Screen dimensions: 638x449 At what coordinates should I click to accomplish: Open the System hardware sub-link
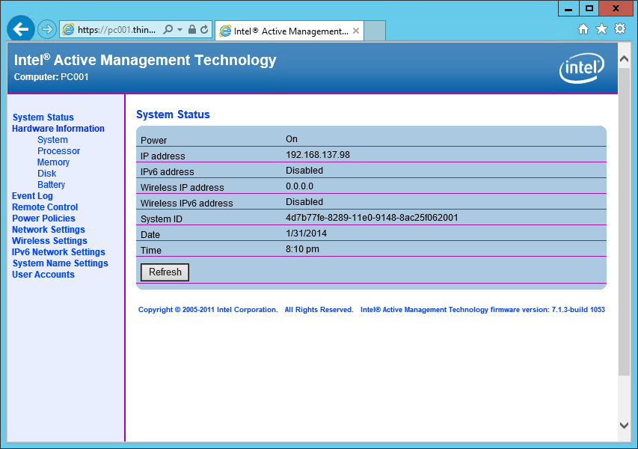click(52, 140)
